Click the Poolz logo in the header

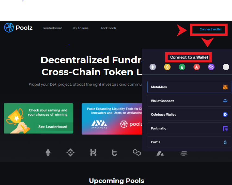18,28
